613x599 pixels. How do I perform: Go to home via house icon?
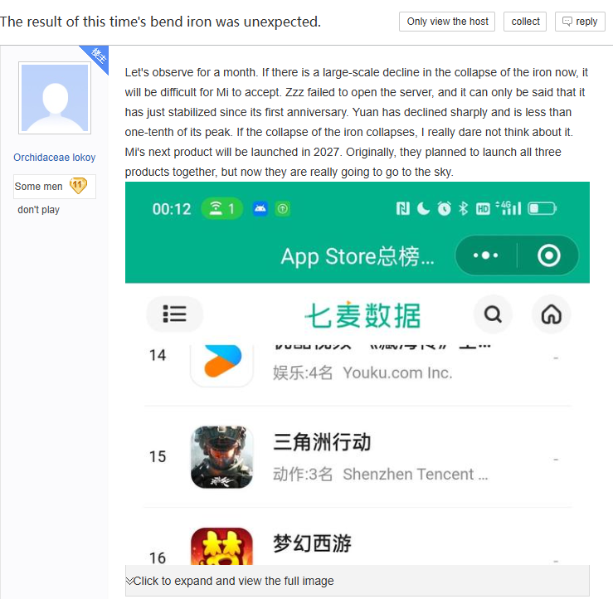click(552, 314)
